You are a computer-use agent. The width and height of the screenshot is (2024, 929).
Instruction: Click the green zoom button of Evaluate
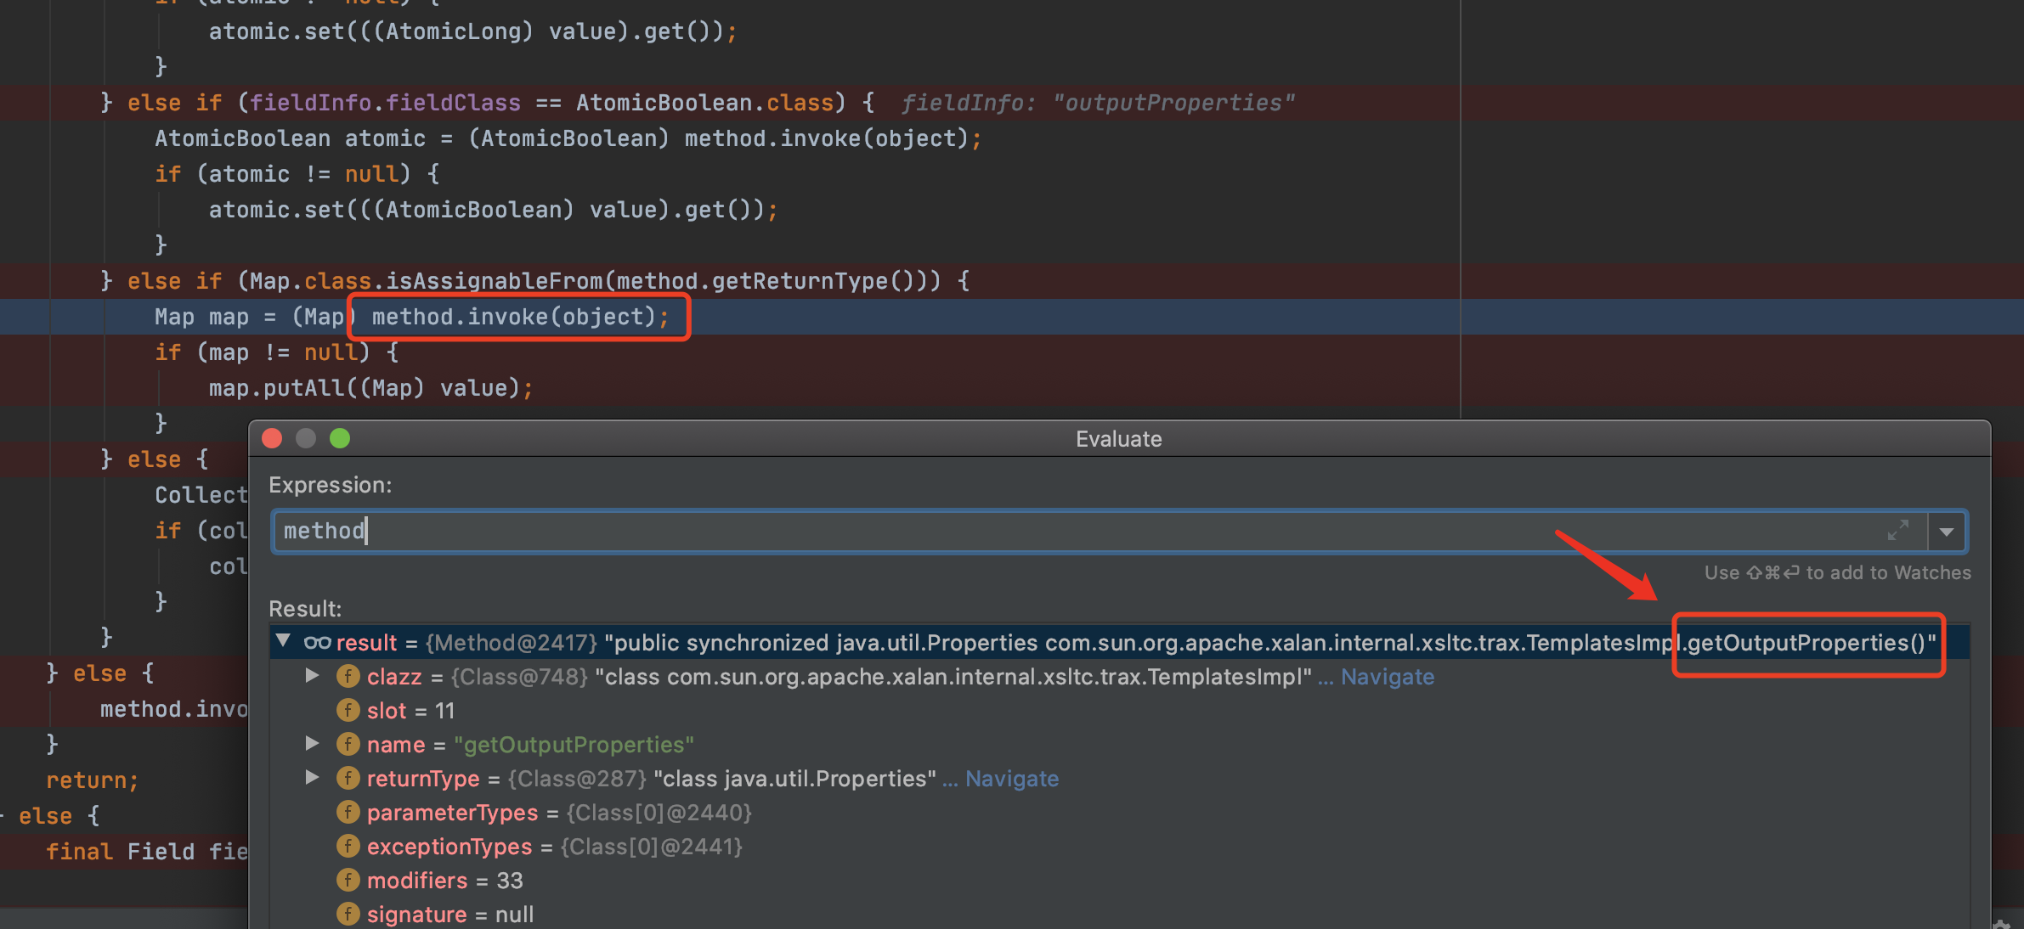click(340, 438)
